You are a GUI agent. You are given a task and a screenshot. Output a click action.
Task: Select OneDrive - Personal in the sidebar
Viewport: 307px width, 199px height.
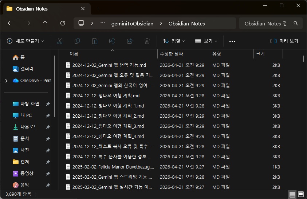click(x=32, y=81)
